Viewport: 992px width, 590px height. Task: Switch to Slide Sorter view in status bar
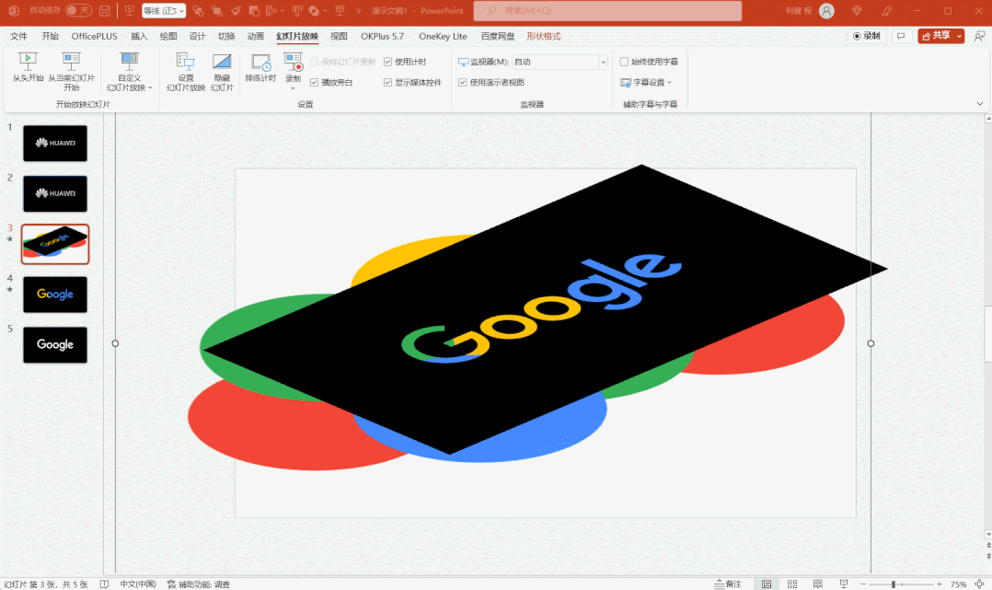point(792,584)
